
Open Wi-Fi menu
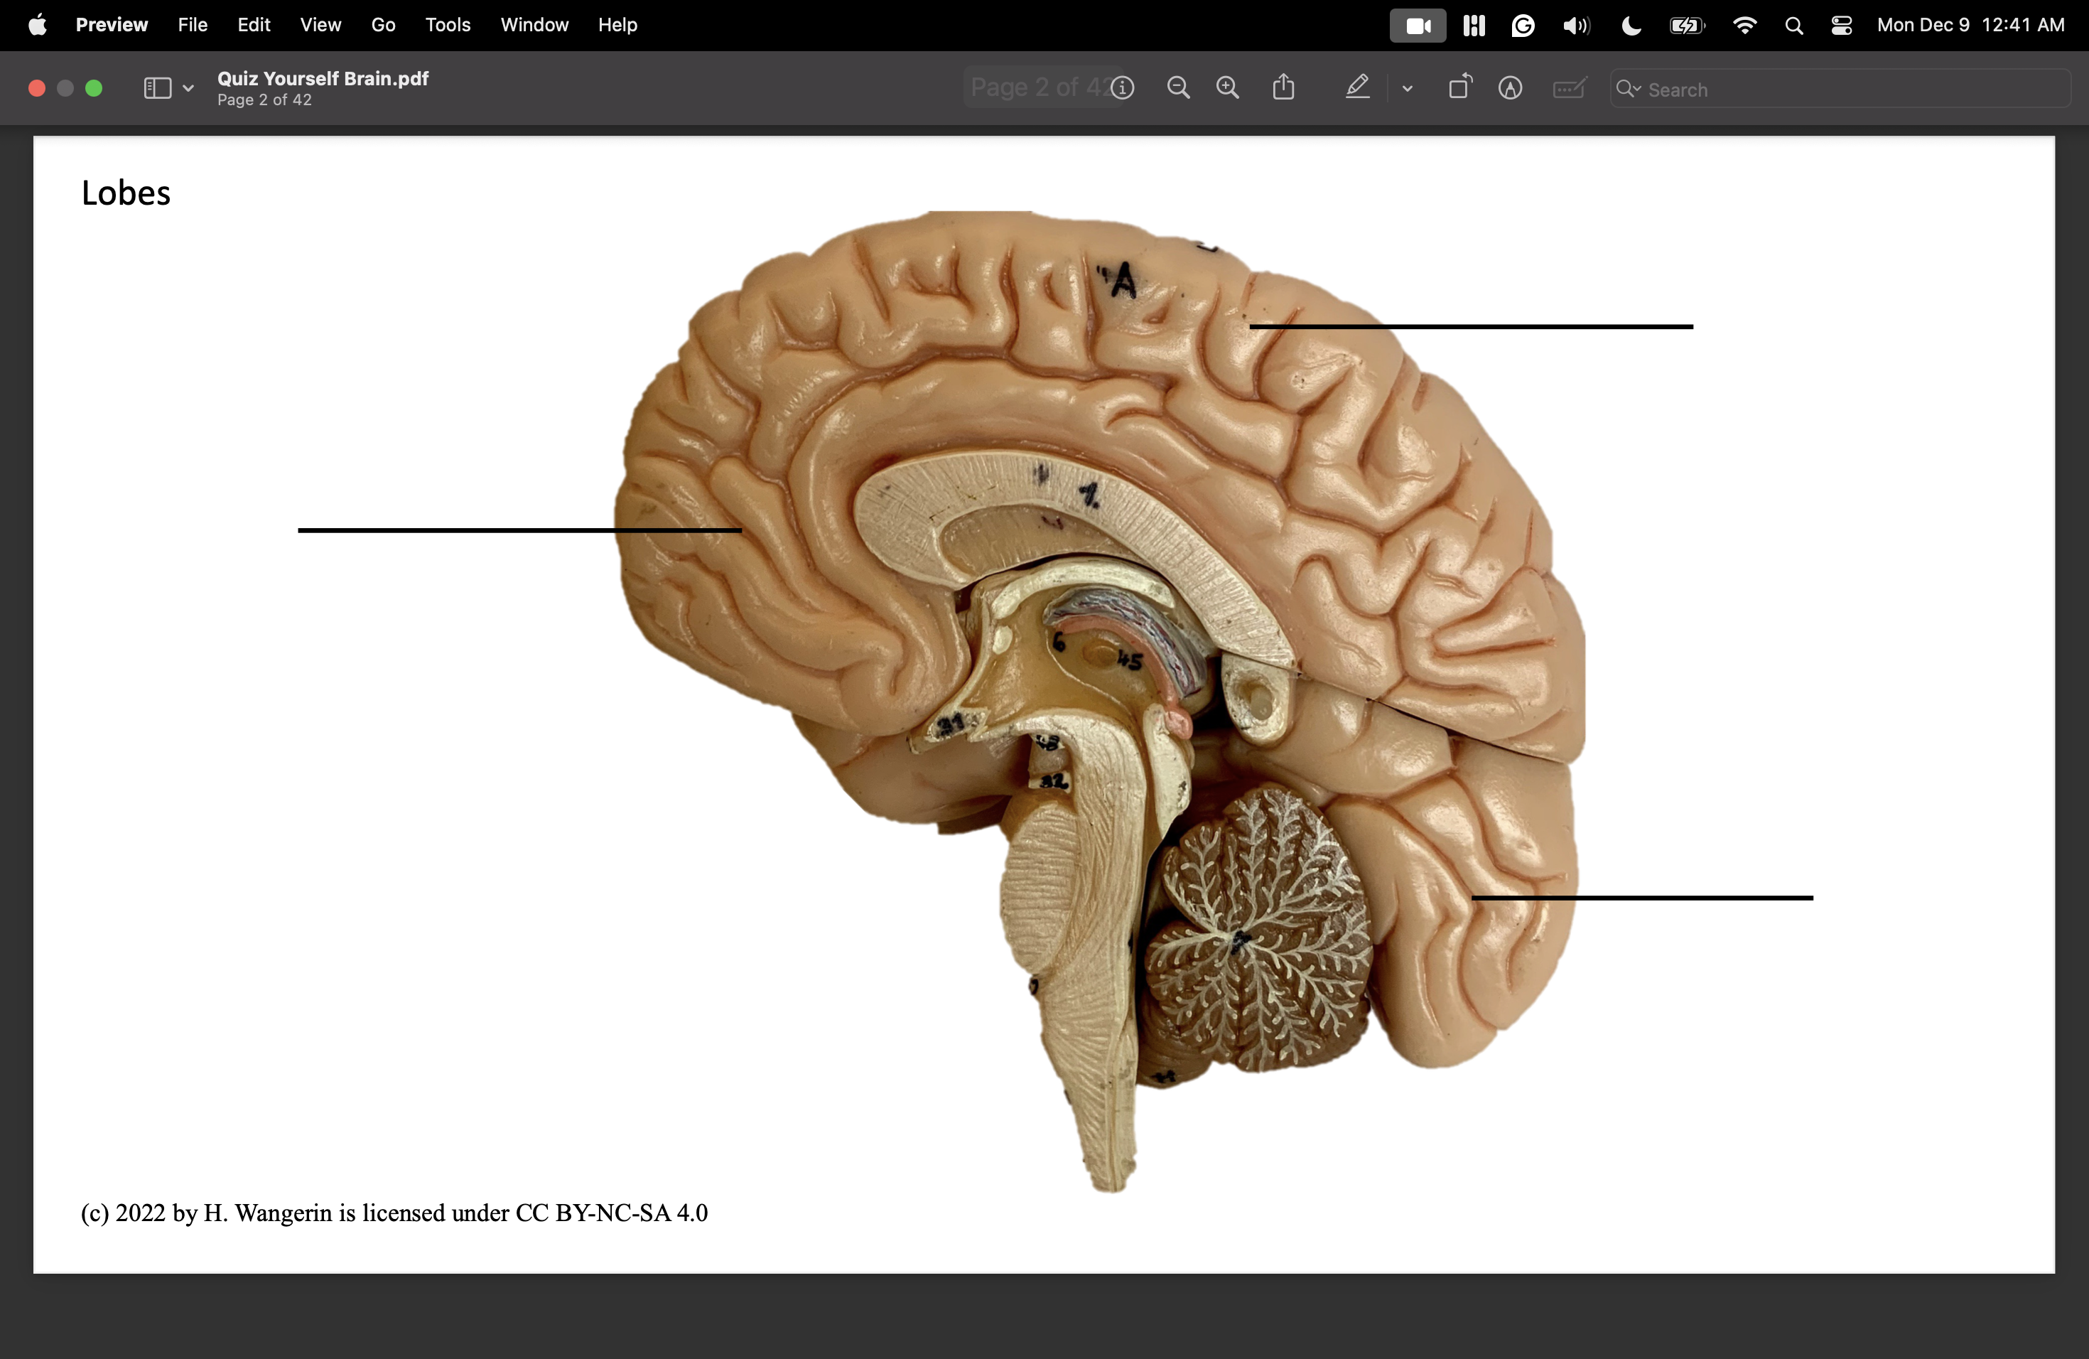click(1745, 26)
